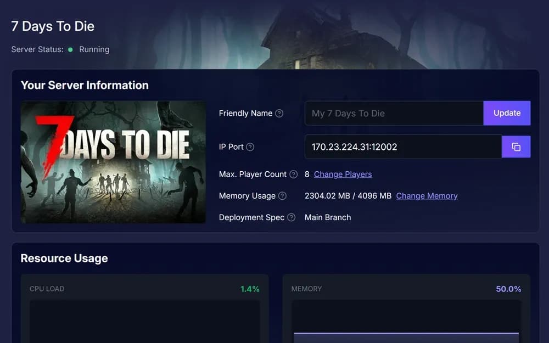Click the Your Server Information heading
The width and height of the screenshot is (549, 343).
[85, 86]
